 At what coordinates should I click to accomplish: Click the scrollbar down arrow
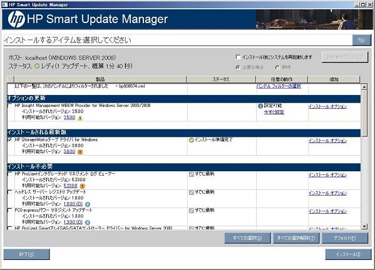[x=364, y=226]
